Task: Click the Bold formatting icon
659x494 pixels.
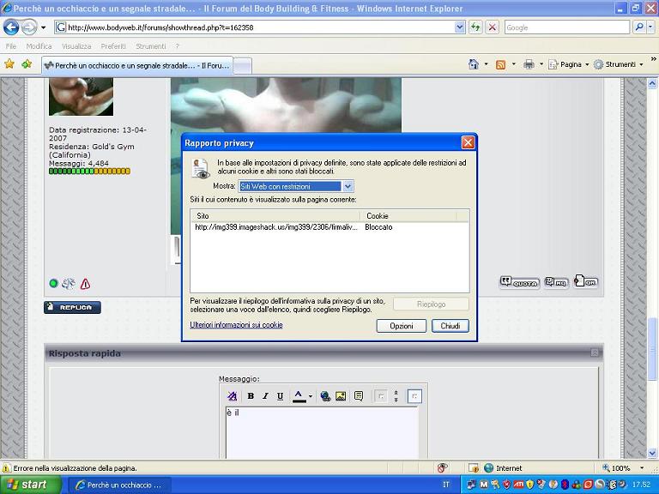Action: (251, 396)
